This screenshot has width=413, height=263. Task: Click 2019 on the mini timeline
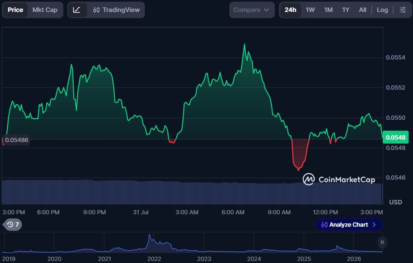point(9,259)
